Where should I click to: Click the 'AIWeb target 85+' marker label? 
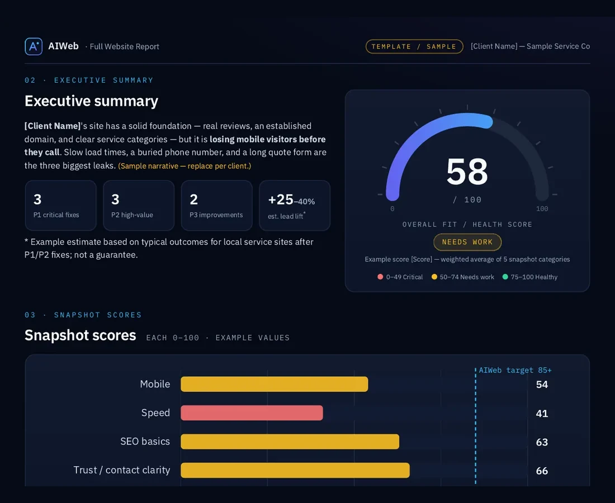(x=515, y=370)
